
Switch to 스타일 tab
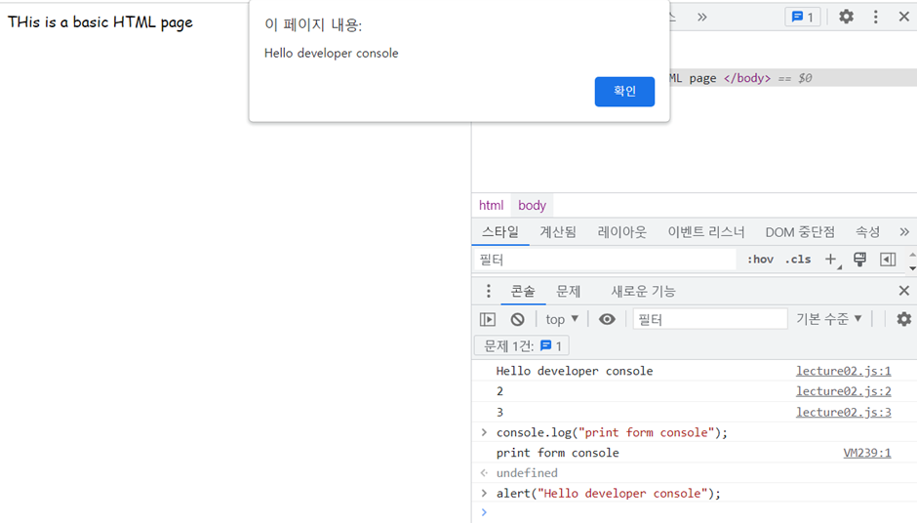(500, 232)
